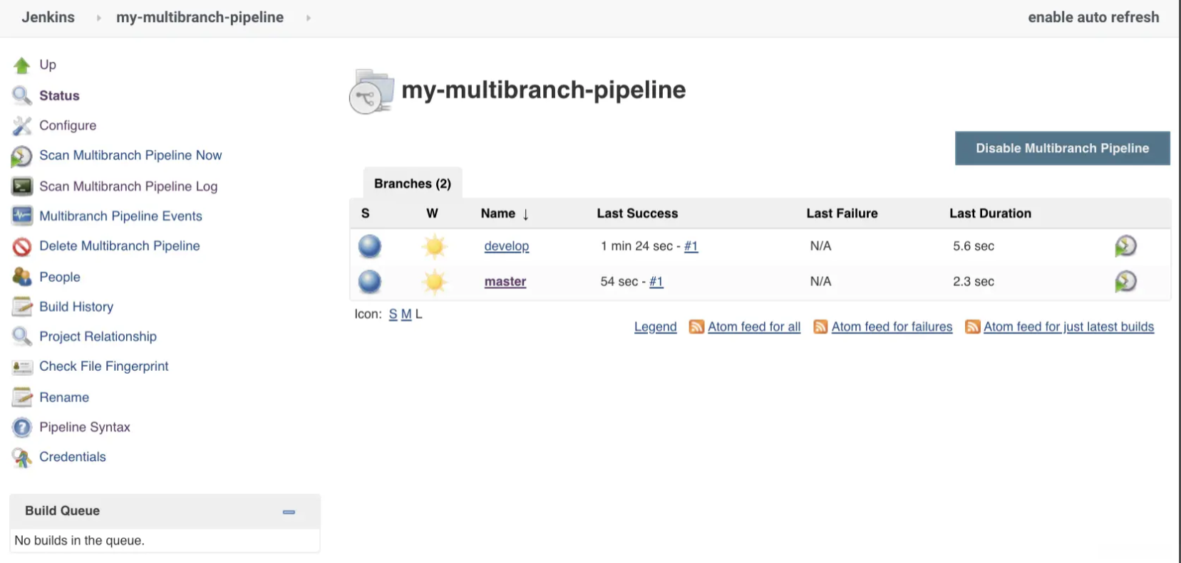Click the Pipeline Syntax help icon
1181x563 pixels.
[x=21, y=428]
